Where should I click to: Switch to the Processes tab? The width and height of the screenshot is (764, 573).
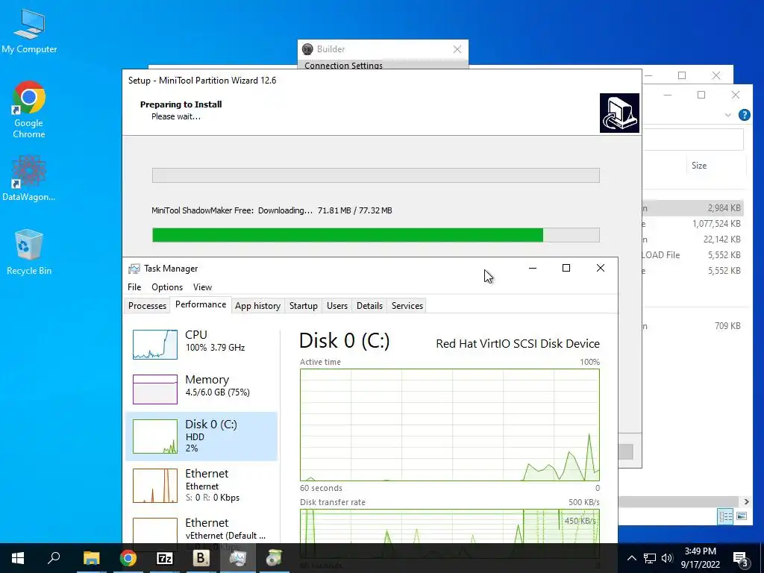tap(147, 305)
